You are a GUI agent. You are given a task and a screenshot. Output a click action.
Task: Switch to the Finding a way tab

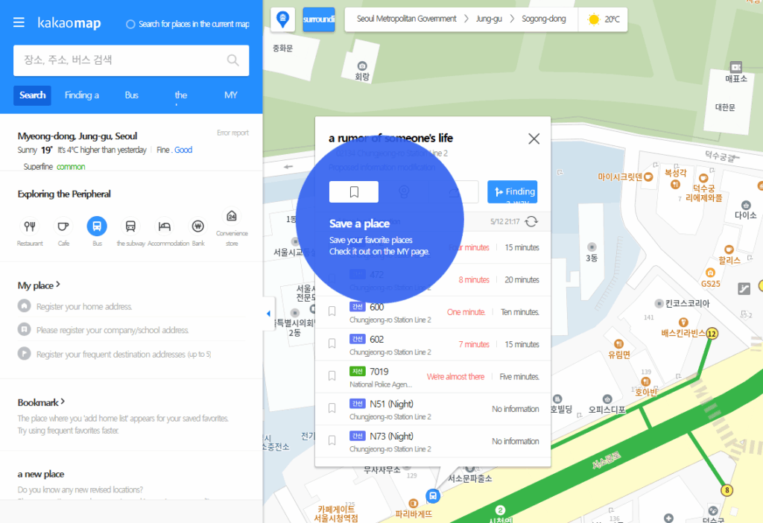pyautogui.click(x=82, y=95)
